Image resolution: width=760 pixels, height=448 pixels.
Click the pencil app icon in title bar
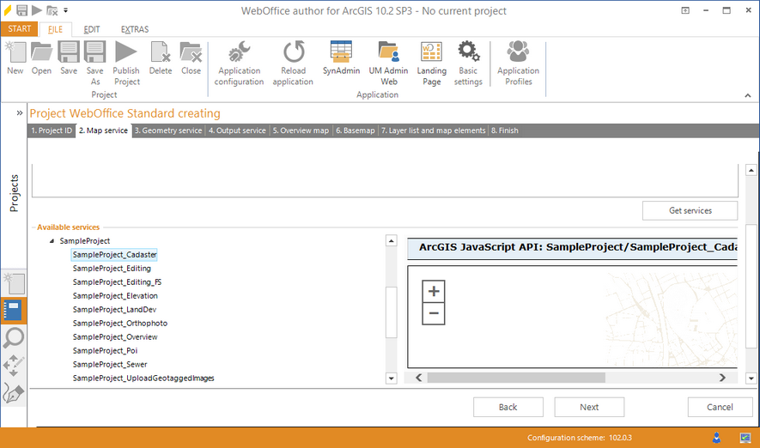[x=7, y=10]
